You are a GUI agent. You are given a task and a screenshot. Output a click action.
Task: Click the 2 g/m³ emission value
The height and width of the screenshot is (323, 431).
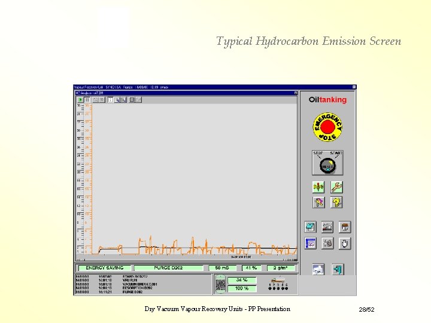[x=281, y=268]
